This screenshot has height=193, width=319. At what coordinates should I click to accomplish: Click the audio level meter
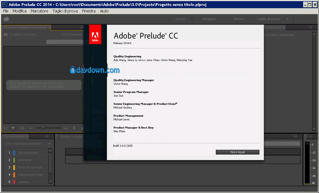[307, 163]
